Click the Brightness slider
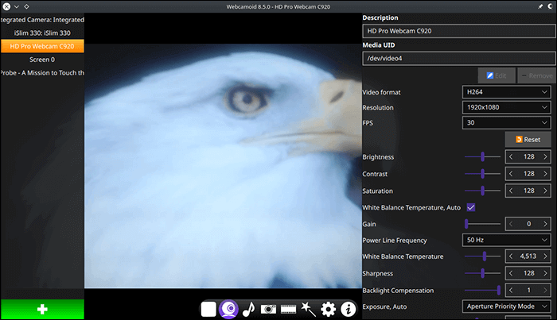Viewport: 557px width, 320px height. click(482, 157)
